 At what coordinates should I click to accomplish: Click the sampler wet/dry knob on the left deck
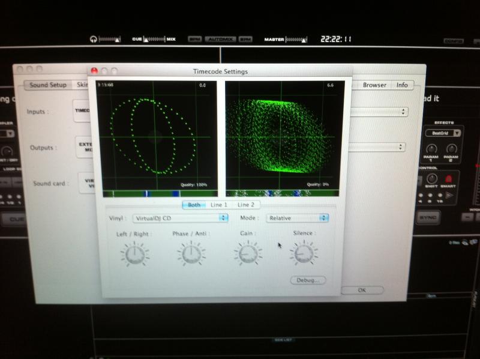pos(7,152)
